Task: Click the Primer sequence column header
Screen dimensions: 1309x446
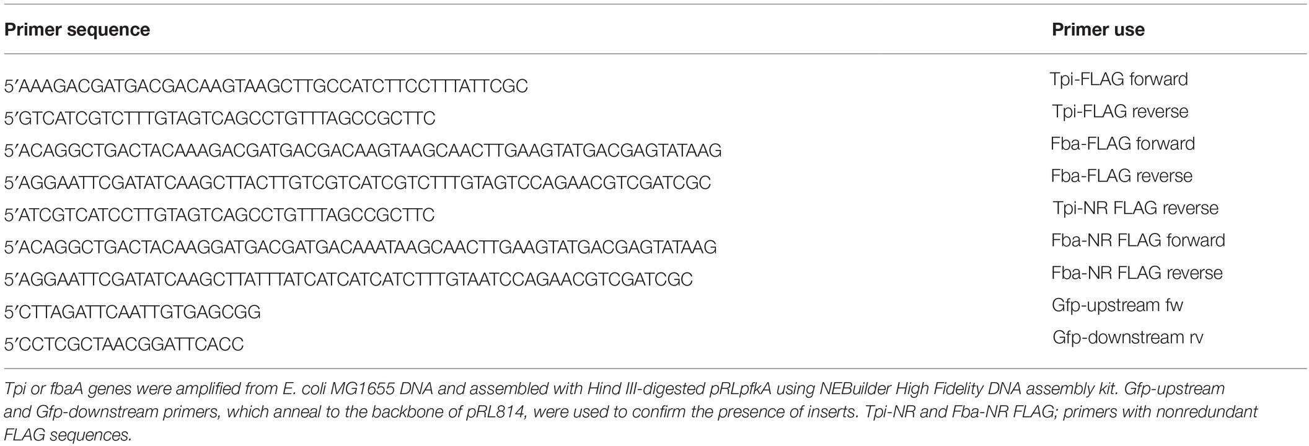Action: click(x=77, y=30)
